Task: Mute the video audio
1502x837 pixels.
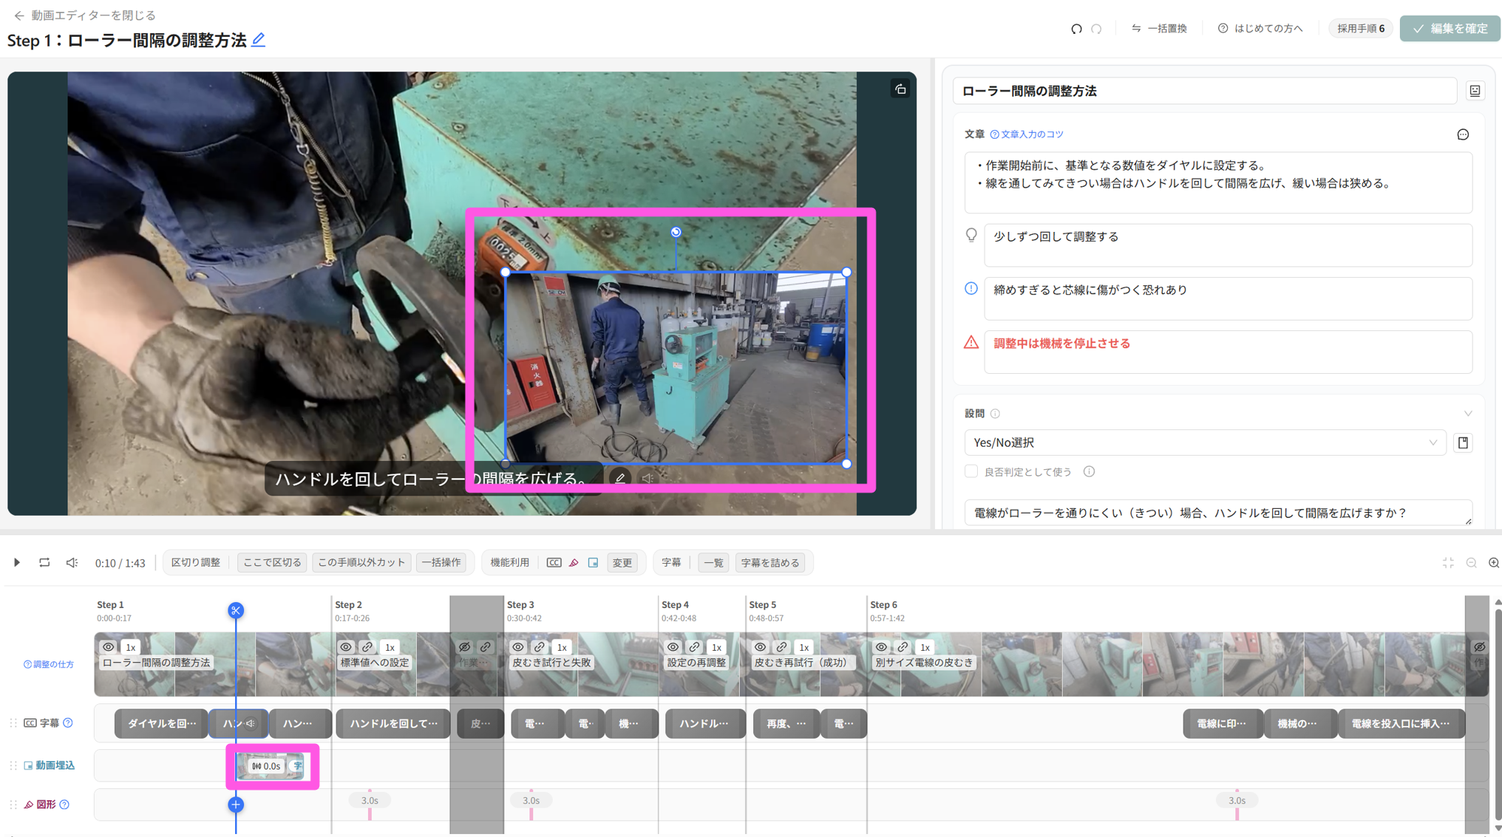Action: click(72, 562)
